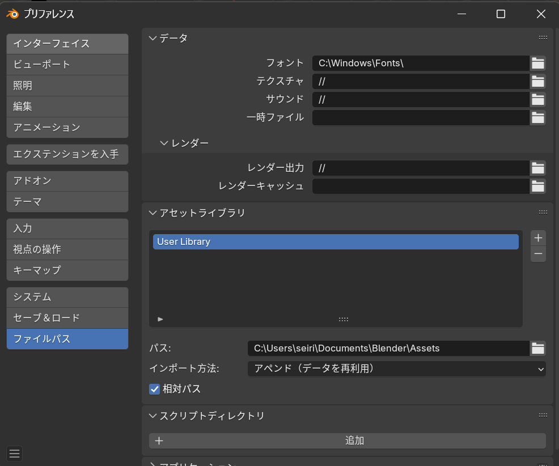
Task: Minimize the プリファレンス window
Action: pyautogui.click(x=461, y=14)
